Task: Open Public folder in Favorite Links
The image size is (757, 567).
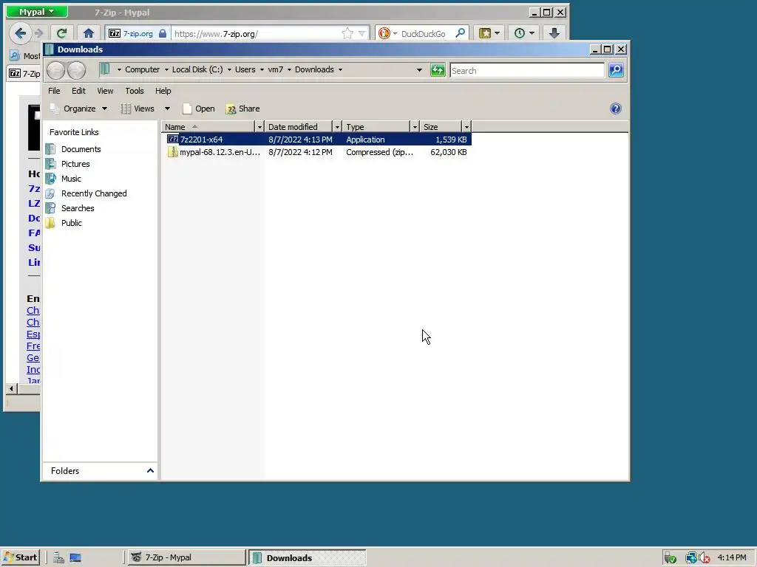Action: coord(71,223)
